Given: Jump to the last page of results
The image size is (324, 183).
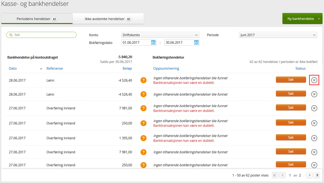Looking at the screenshot, I should click(x=317, y=175).
